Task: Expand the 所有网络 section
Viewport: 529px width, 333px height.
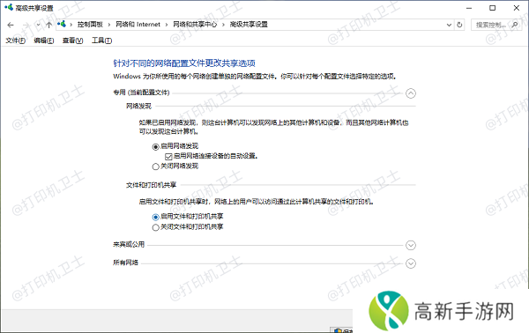Action: 411,263
